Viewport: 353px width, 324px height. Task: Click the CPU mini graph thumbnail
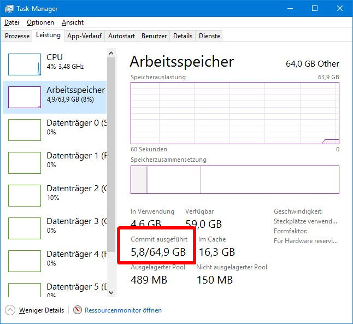tap(25, 64)
